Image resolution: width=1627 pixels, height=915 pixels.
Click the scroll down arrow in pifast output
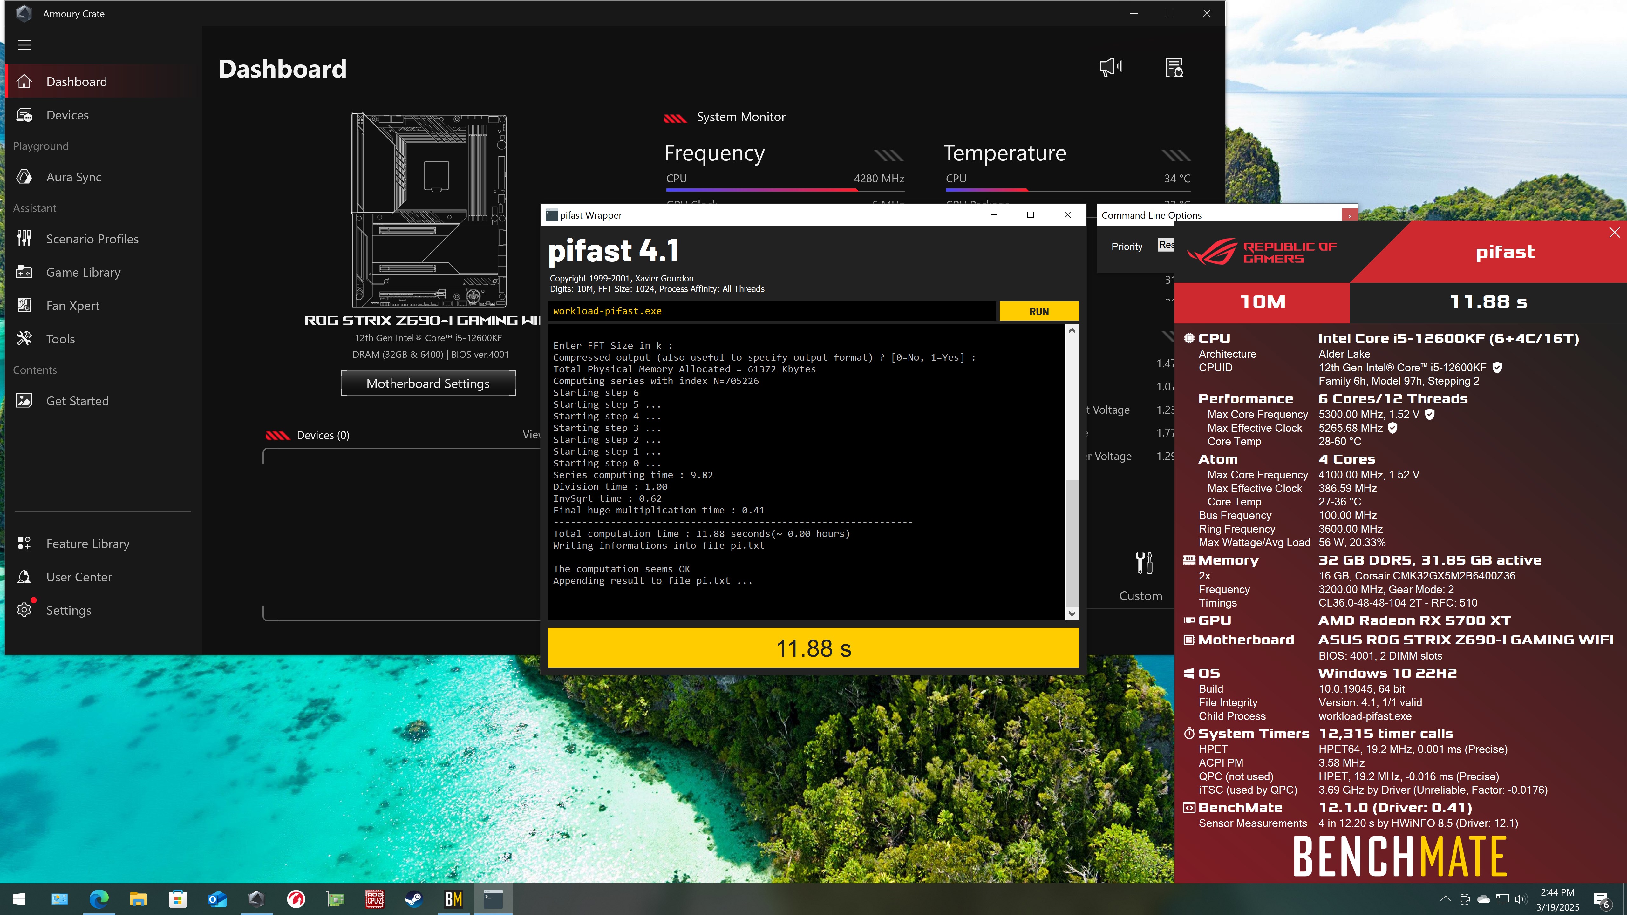tap(1072, 613)
